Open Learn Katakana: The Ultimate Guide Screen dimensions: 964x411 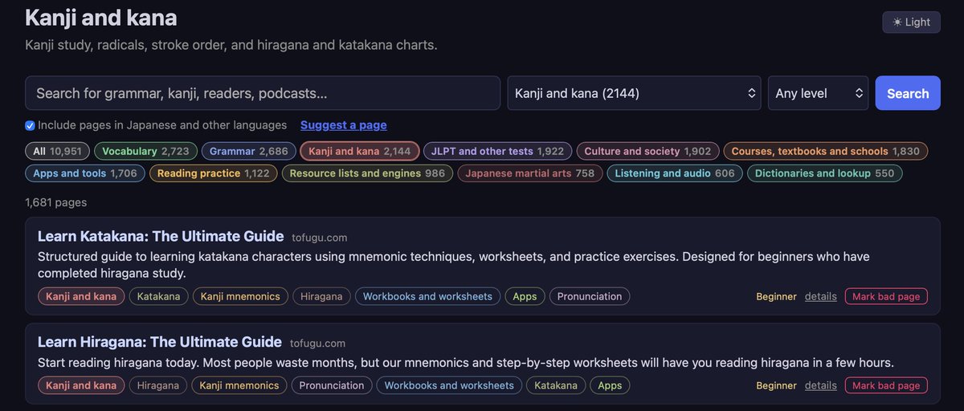(x=161, y=236)
